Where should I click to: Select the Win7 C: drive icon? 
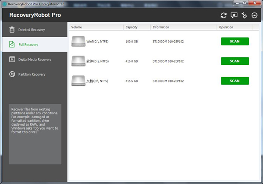pos(78,41)
